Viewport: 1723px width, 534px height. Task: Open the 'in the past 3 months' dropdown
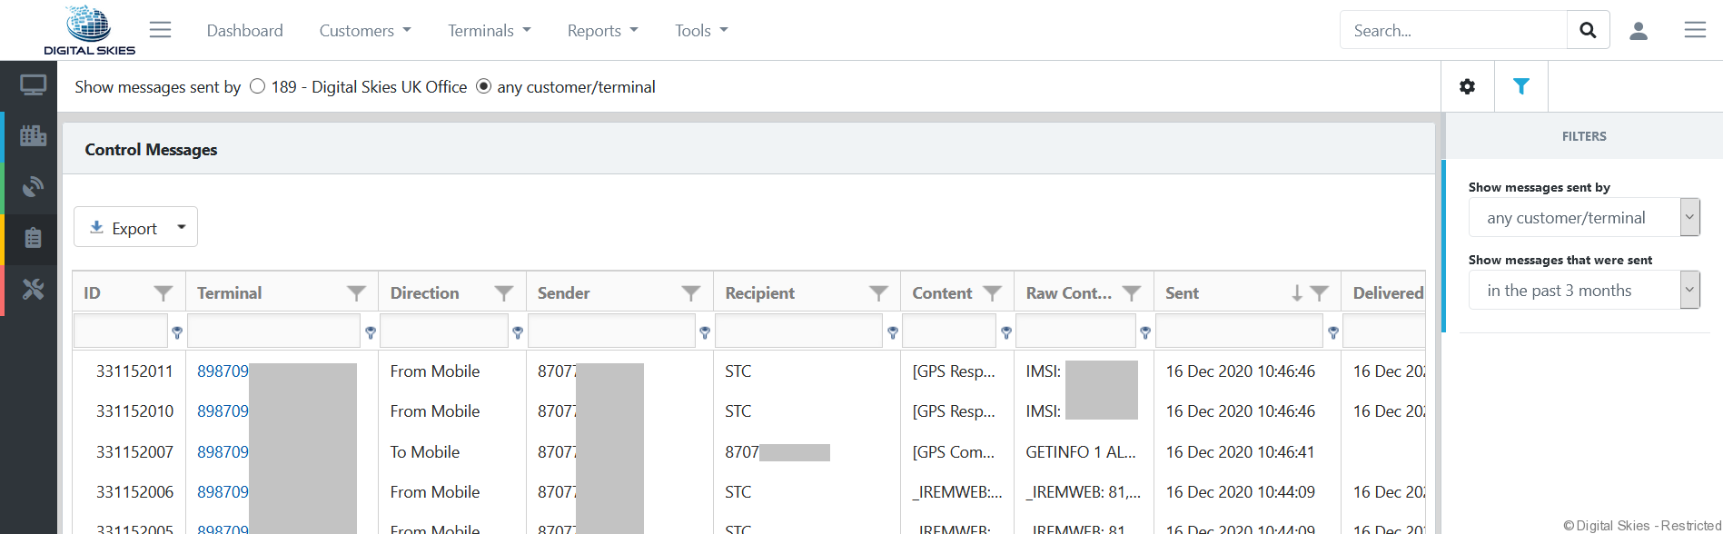[1583, 291]
